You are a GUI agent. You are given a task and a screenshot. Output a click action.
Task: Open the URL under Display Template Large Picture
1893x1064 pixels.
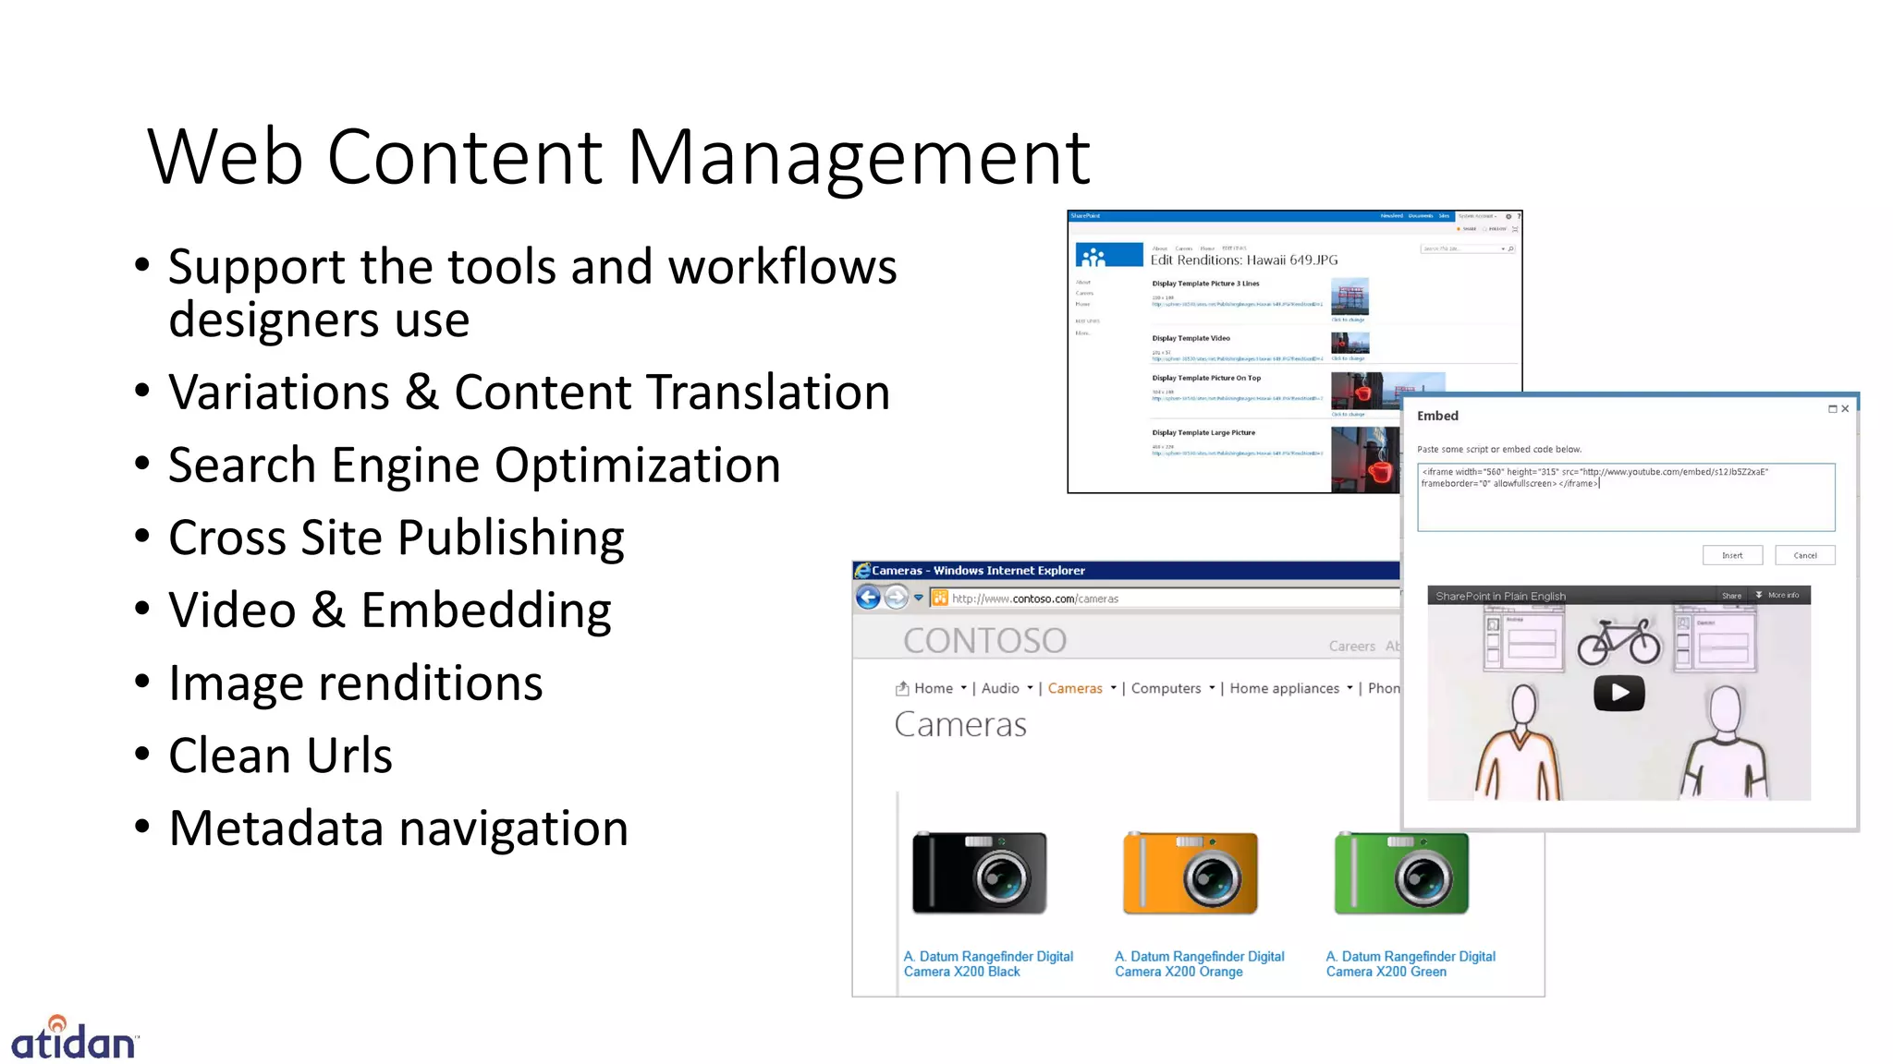point(1238,453)
